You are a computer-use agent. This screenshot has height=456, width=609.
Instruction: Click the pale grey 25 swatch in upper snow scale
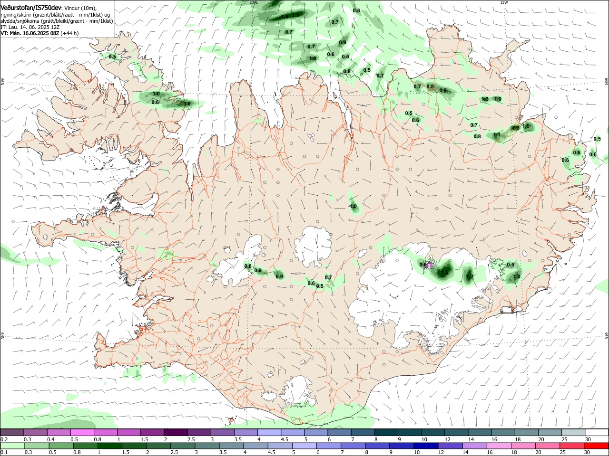[573, 433]
